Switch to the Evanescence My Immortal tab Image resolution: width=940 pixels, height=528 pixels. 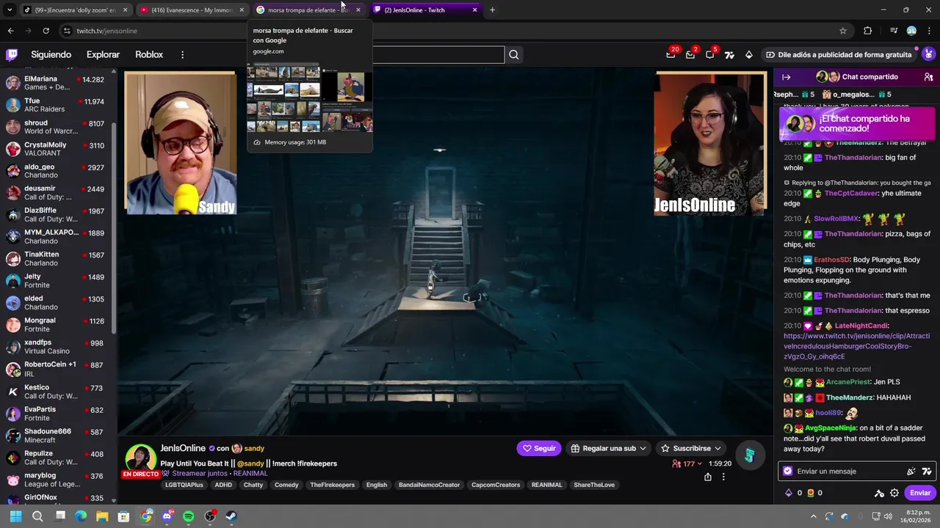(192, 10)
